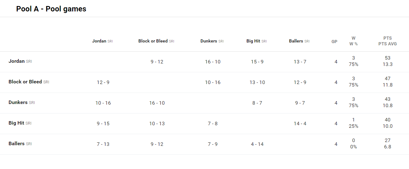
Task: Click the W / W % column header
Action: [354, 41]
